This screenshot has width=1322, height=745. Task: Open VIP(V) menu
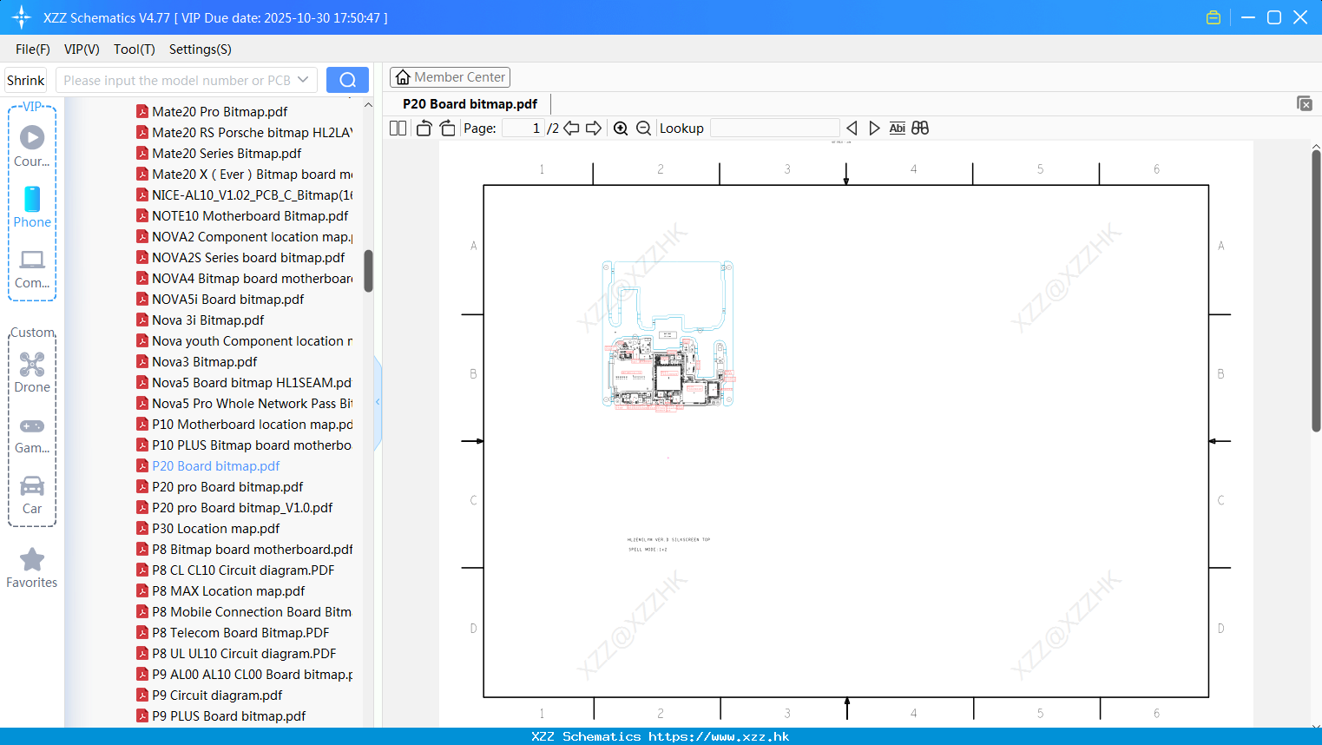pos(82,49)
